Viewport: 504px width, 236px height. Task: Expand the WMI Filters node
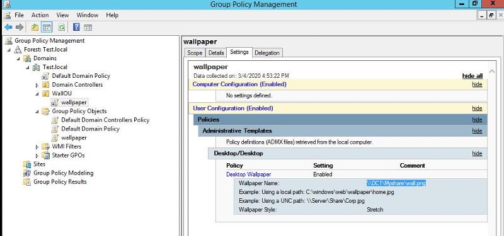click(x=37, y=147)
